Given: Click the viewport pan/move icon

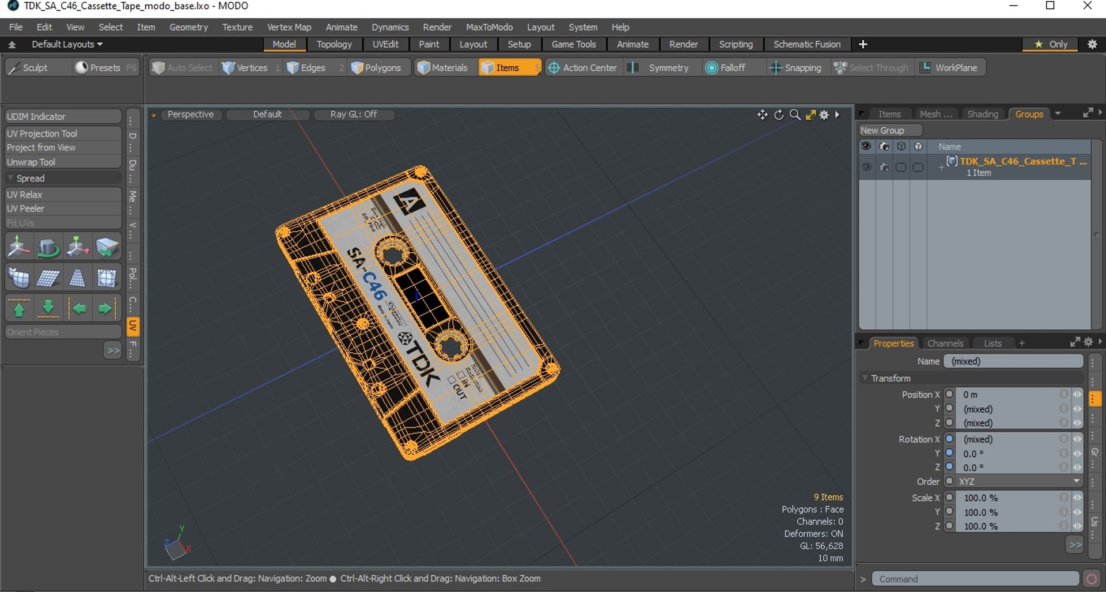Looking at the screenshot, I should [x=763, y=115].
